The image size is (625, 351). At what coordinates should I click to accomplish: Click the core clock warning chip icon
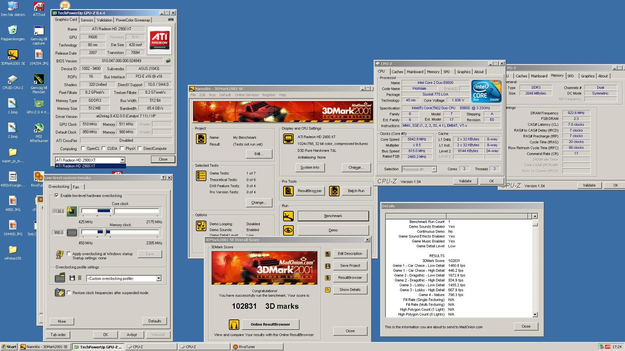[71, 211]
